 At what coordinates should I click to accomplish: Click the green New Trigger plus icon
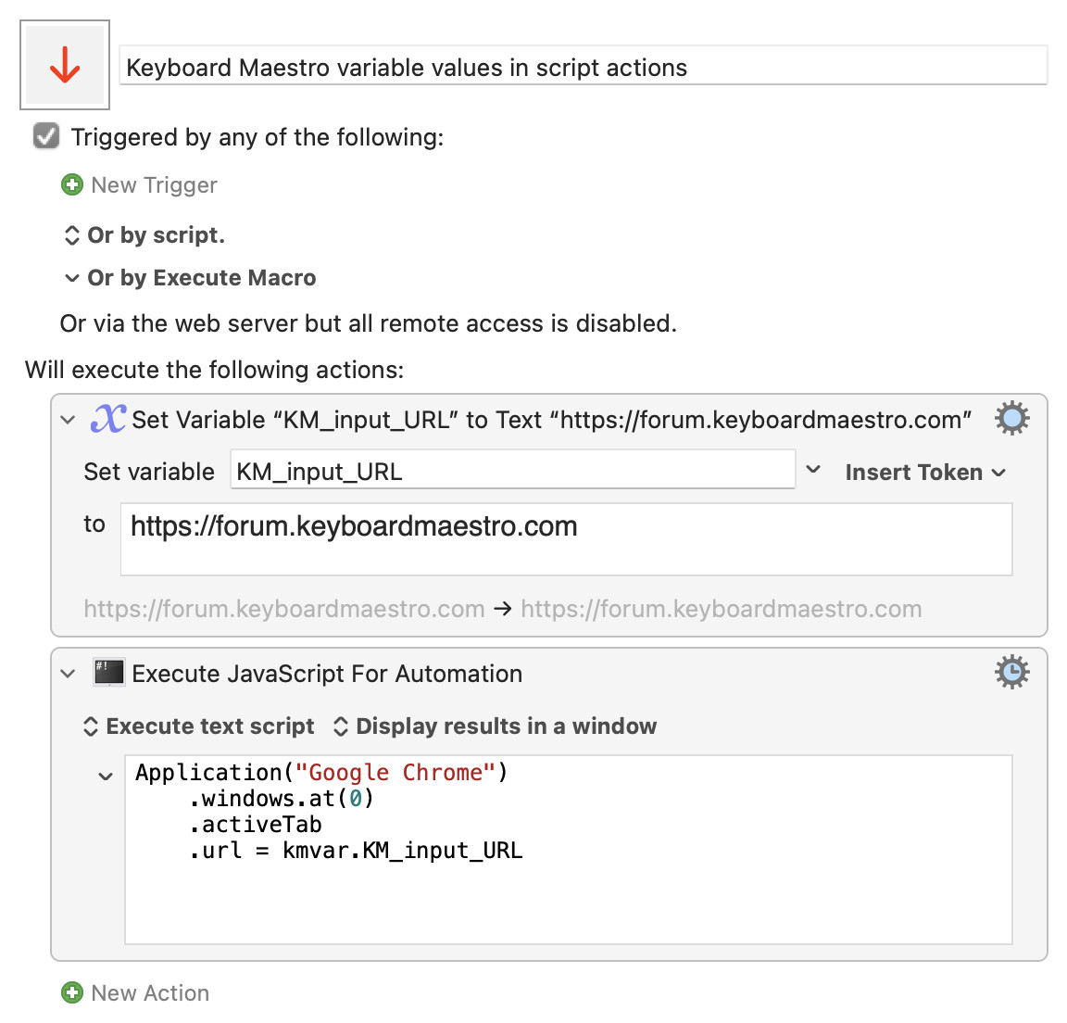point(72,184)
